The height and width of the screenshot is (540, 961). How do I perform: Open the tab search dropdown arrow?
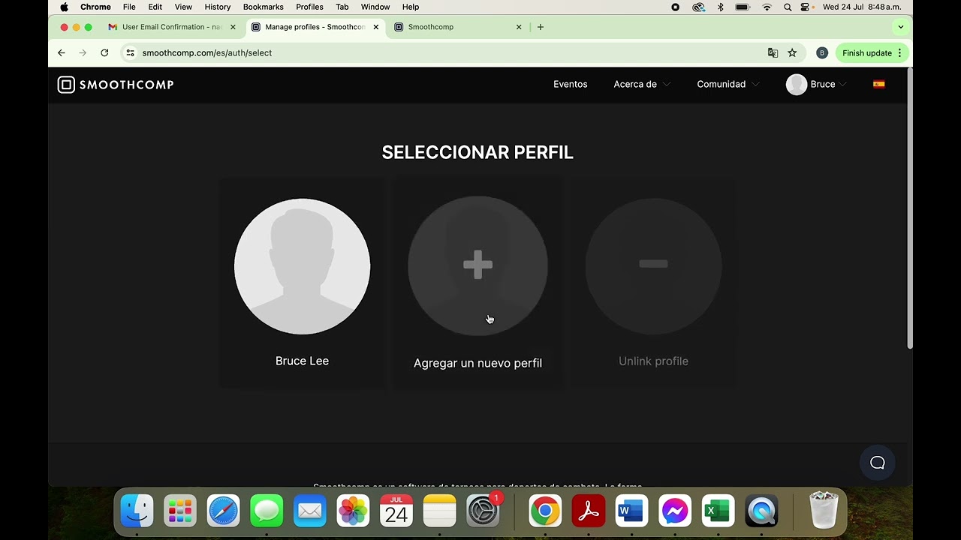pyautogui.click(x=901, y=27)
